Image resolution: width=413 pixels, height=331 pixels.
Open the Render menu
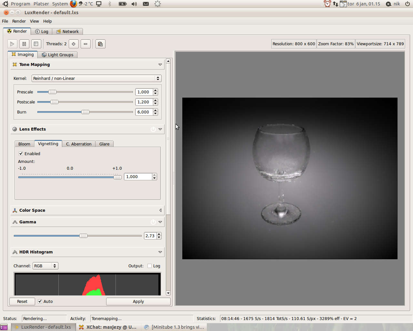[x=19, y=21]
